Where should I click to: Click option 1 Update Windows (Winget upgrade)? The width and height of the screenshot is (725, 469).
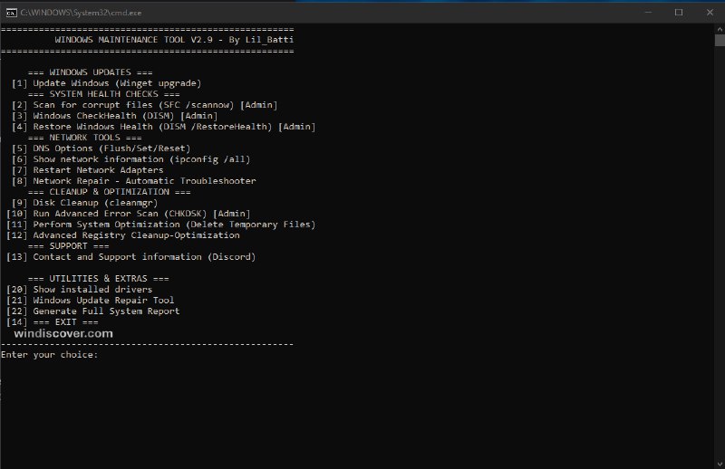[106, 83]
